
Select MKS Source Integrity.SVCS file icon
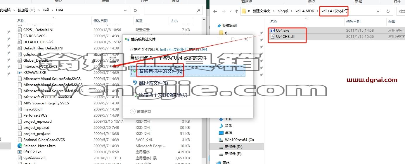(x=20, y=103)
